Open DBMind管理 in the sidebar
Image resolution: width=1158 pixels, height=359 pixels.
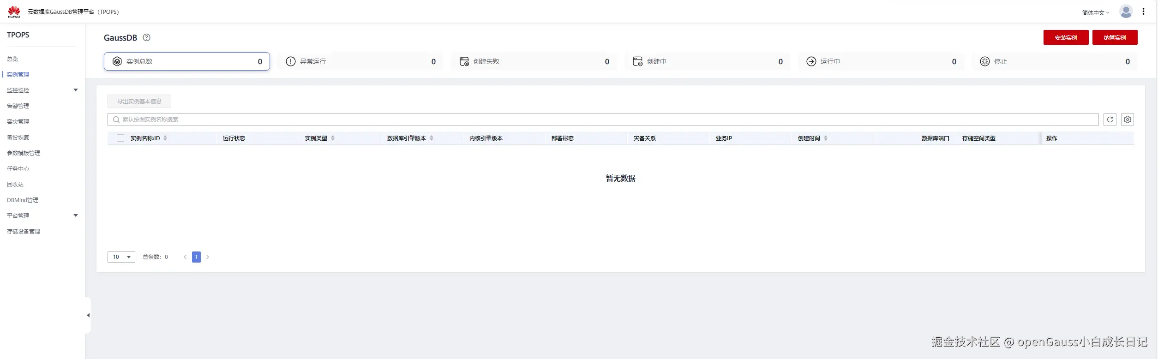[x=23, y=200]
